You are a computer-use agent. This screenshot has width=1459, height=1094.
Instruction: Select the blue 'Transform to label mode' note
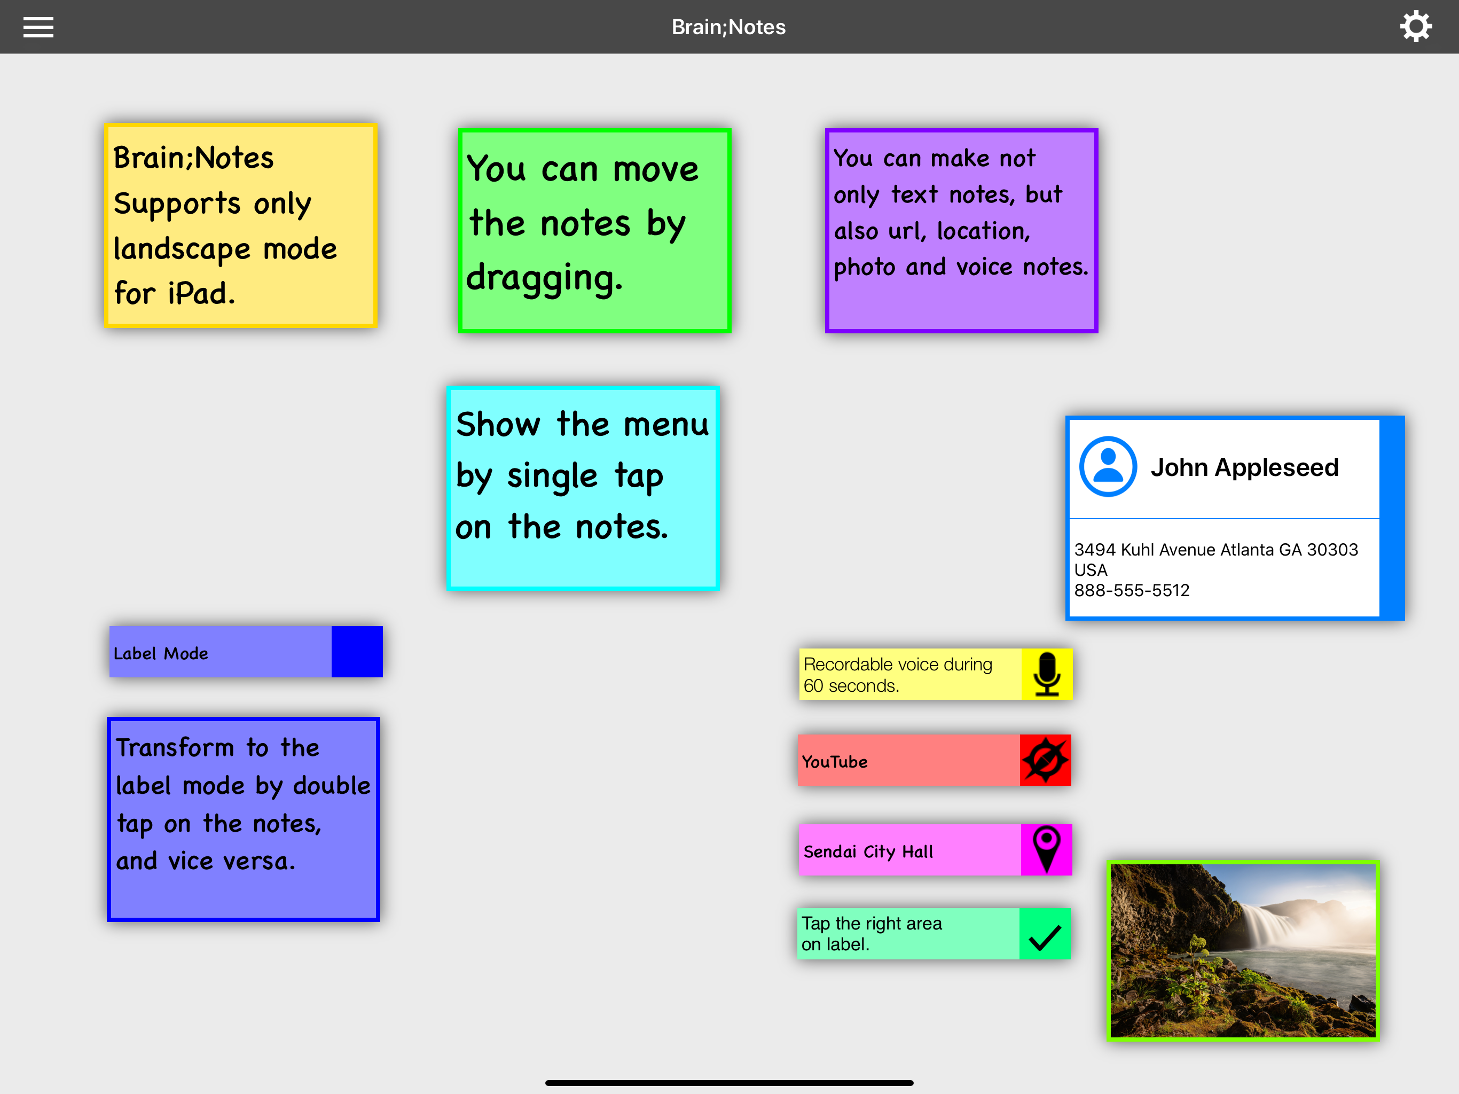tap(244, 819)
